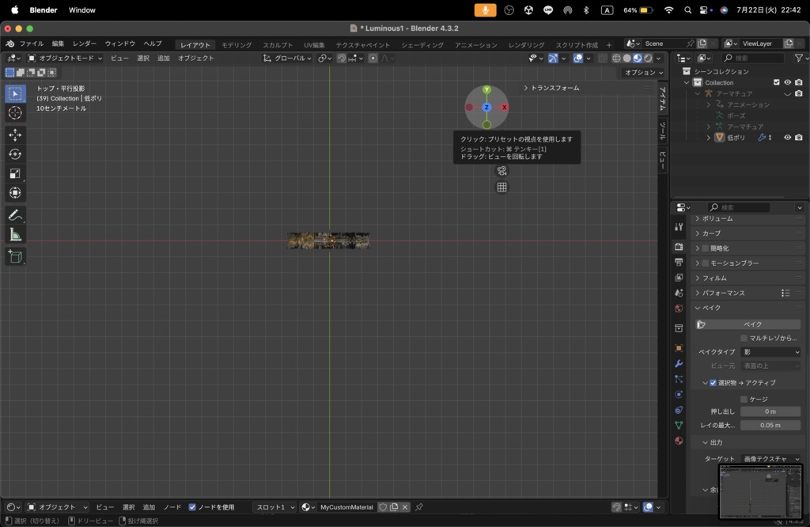Open the ファイル menu
Viewport: 810px width, 527px height.
tap(32, 44)
